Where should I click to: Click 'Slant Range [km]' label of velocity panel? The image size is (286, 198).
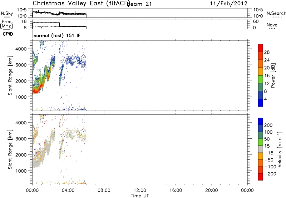click(x=10, y=149)
